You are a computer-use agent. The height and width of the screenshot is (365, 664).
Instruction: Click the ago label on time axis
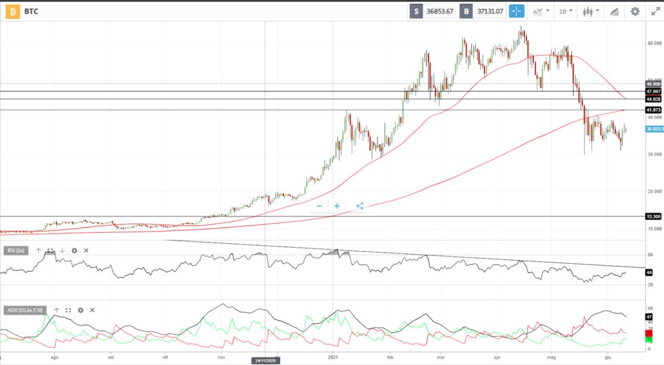point(54,357)
